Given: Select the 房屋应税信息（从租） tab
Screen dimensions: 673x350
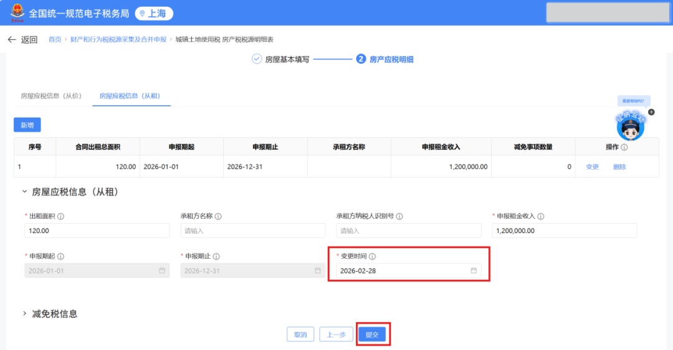Looking at the screenshot, I should [x=130, y=96].
